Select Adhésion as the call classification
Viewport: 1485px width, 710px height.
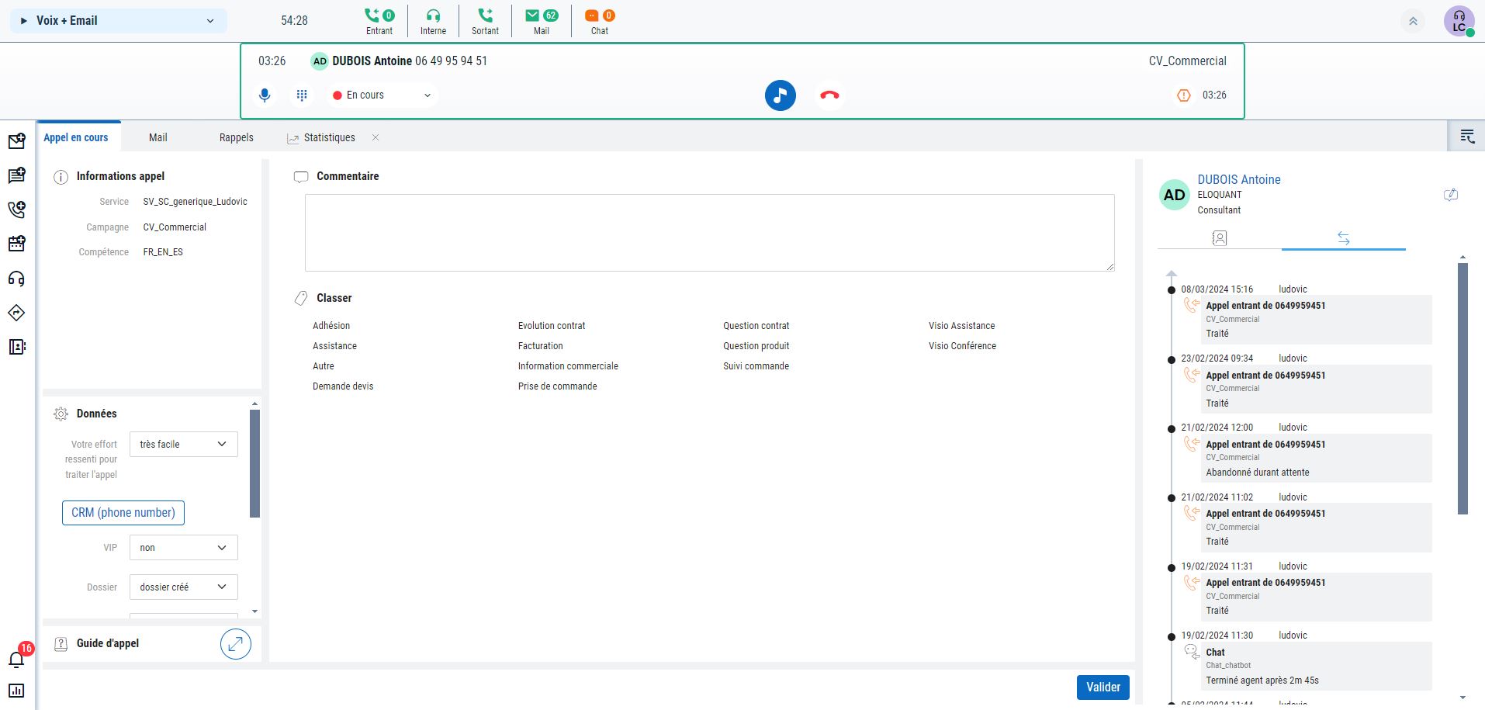pos(331,325)
